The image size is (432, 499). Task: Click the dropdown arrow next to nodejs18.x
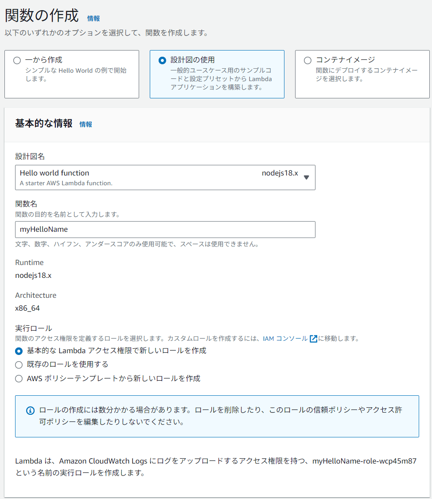(306, 178)
